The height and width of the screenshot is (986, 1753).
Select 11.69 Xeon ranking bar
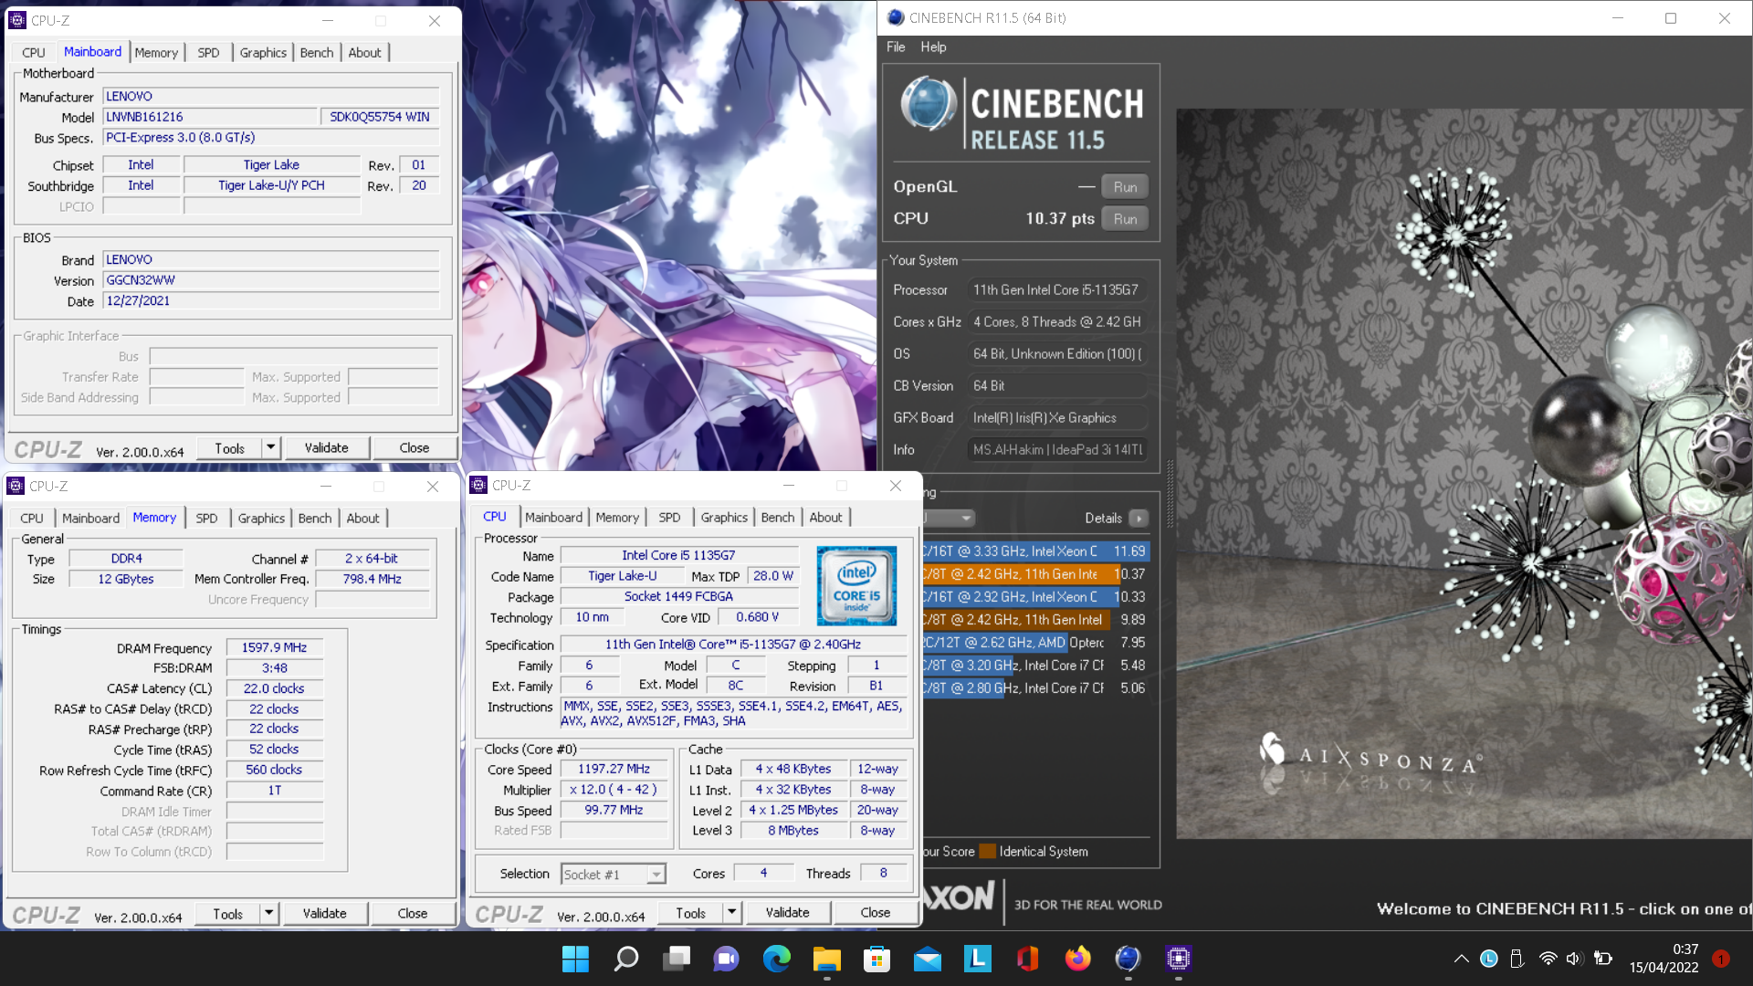[x=1035, y=551]
